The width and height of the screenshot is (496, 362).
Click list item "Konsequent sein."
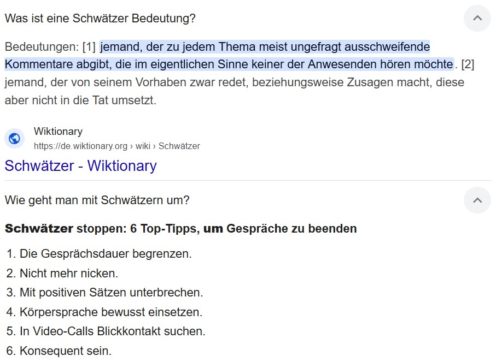click(x=66, y=351)
